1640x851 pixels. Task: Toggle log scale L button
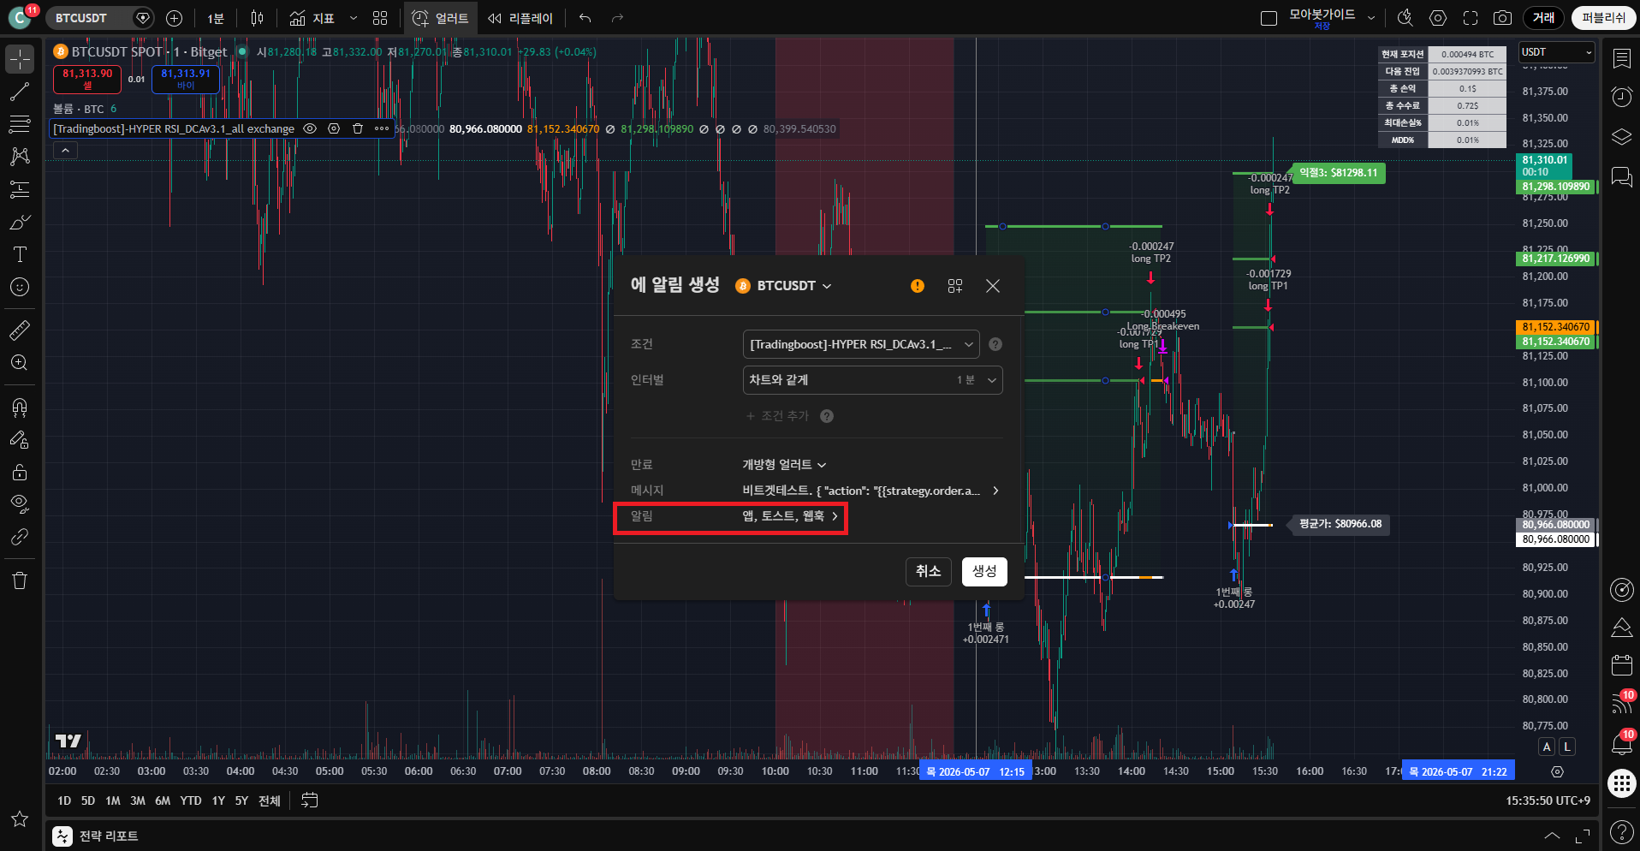[x=1567, y=747]
